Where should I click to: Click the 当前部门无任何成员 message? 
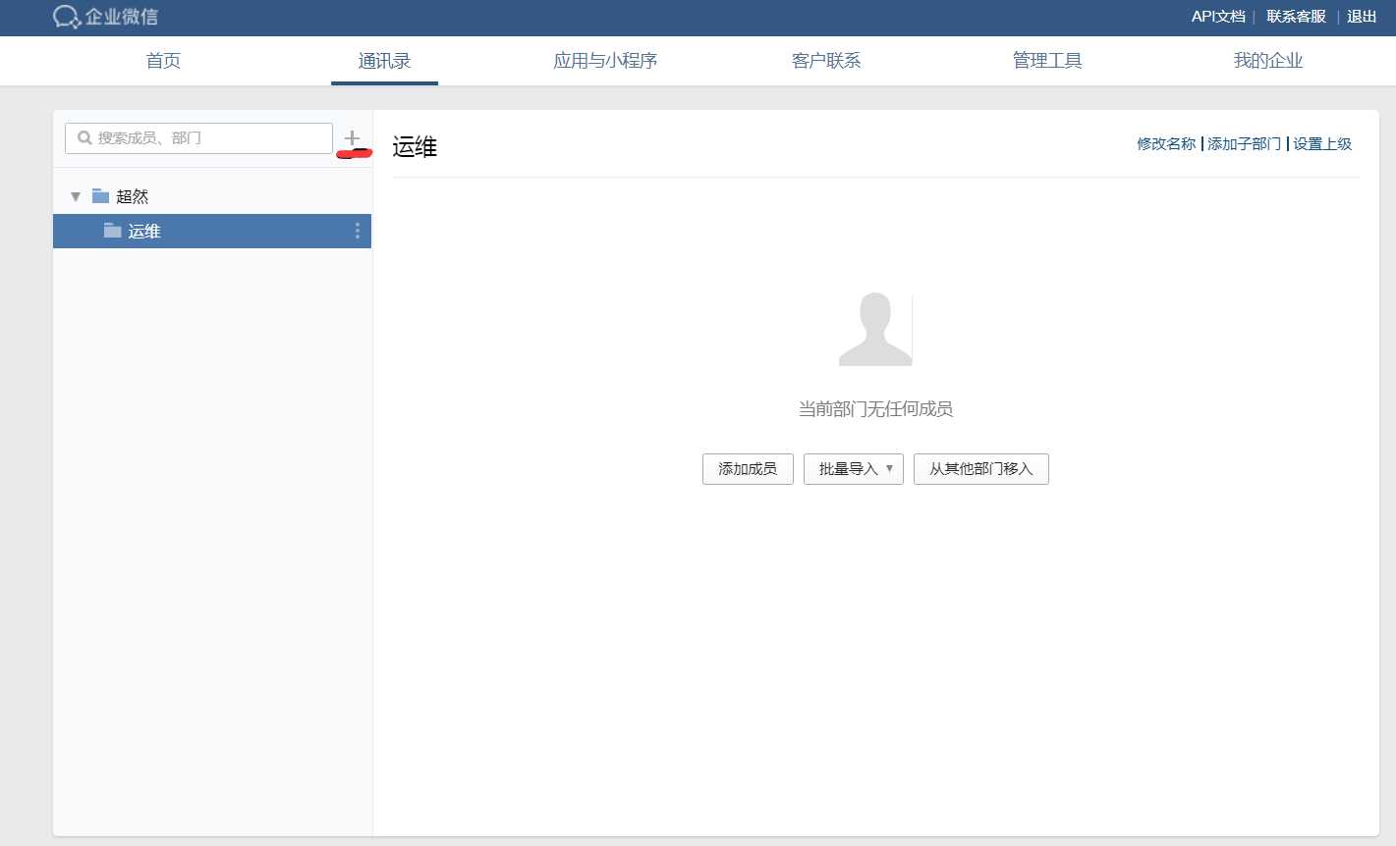(x=875, y=409)
